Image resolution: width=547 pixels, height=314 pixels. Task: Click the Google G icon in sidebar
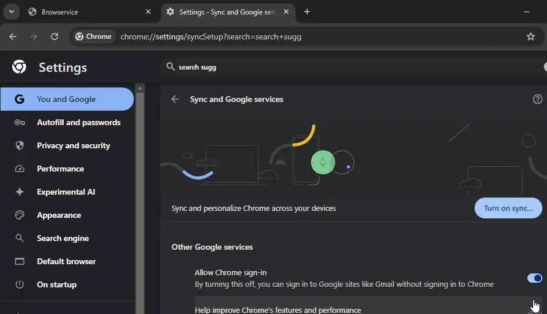(x=20, y=99)
